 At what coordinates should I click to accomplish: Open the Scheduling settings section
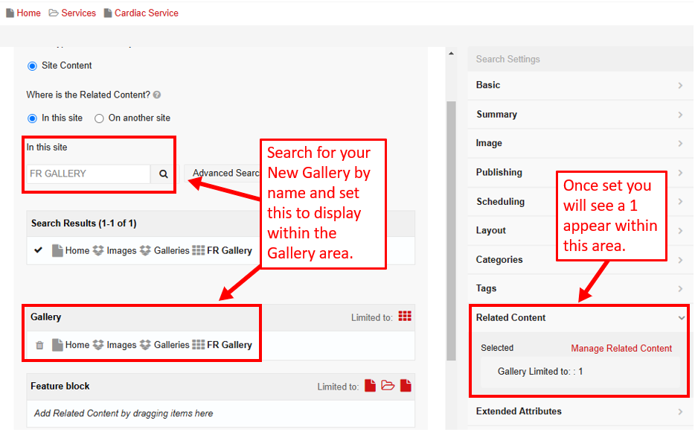pyautogui.click(x=580, y=202)
